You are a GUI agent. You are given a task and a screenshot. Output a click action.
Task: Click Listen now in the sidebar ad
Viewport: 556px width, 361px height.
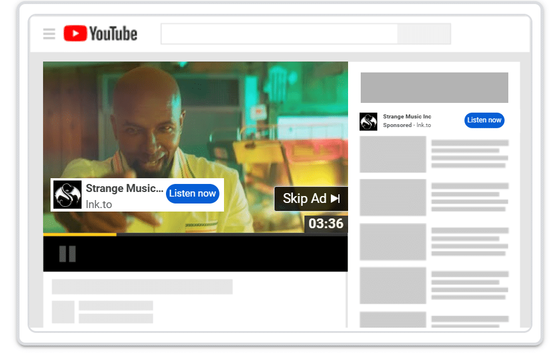coord(484,120)
